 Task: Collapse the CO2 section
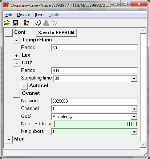coord(16,63)
